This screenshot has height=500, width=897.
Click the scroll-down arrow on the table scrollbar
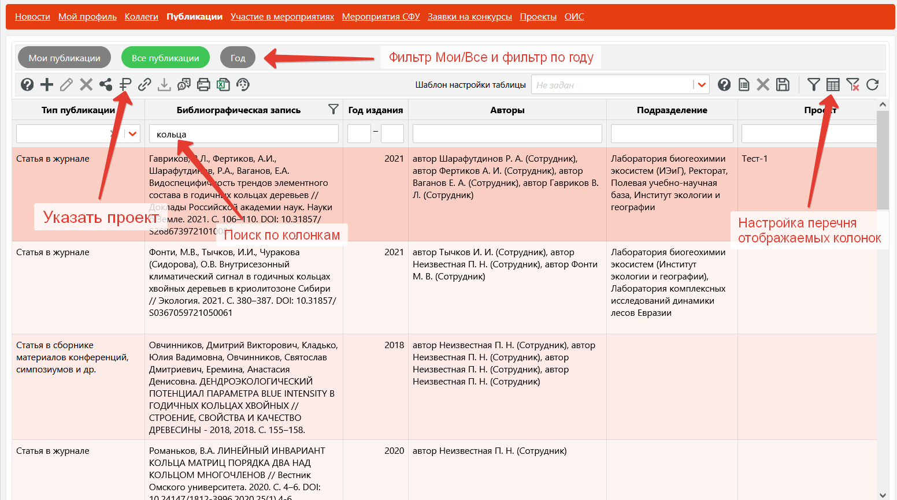pyautogui.click(x=882, y=494)
